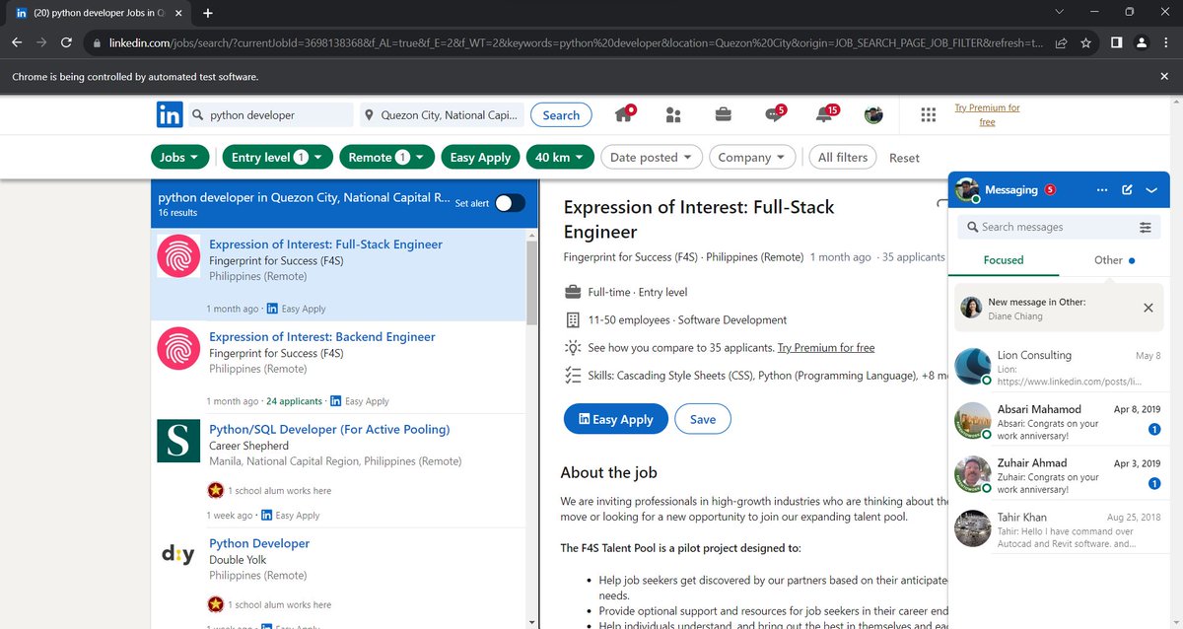1183x629 pixels.
Task: Click the python developer keyword field
Action: click(268, 115)
